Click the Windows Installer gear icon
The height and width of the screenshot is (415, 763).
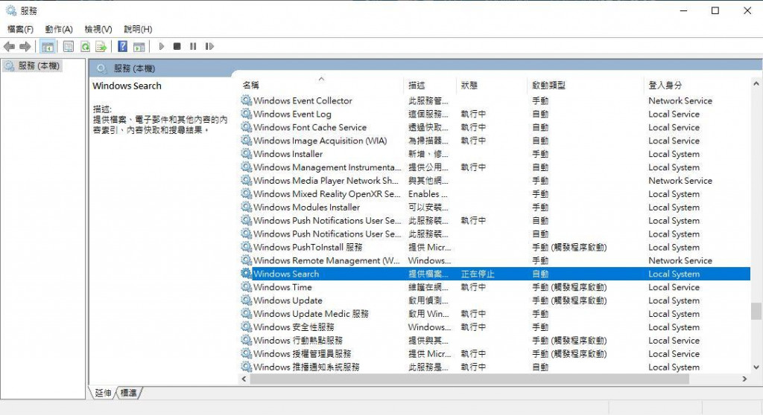point(246,154)
